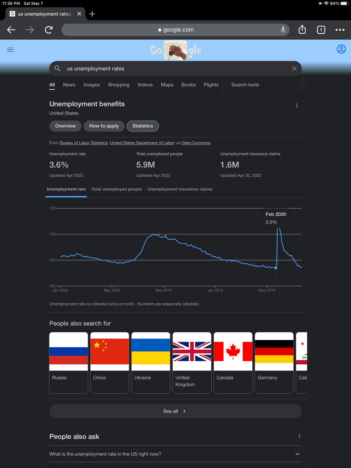Viewport: 351px width, 468px height.
Task: Click the browser forward arrow
Action: click(30, 30)
